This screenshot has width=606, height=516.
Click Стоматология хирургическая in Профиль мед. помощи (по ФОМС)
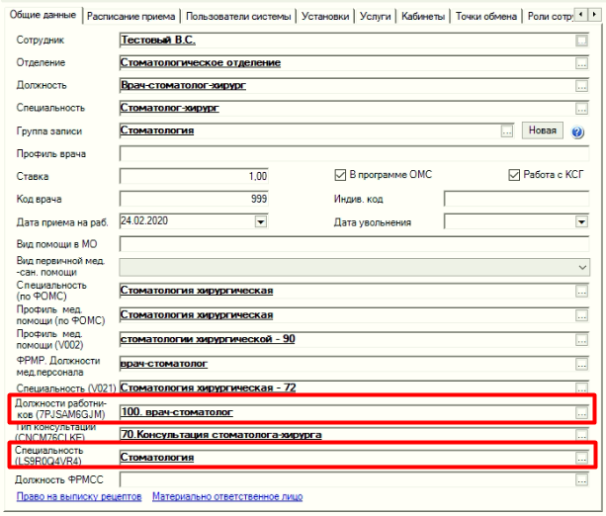pos(197,315)
